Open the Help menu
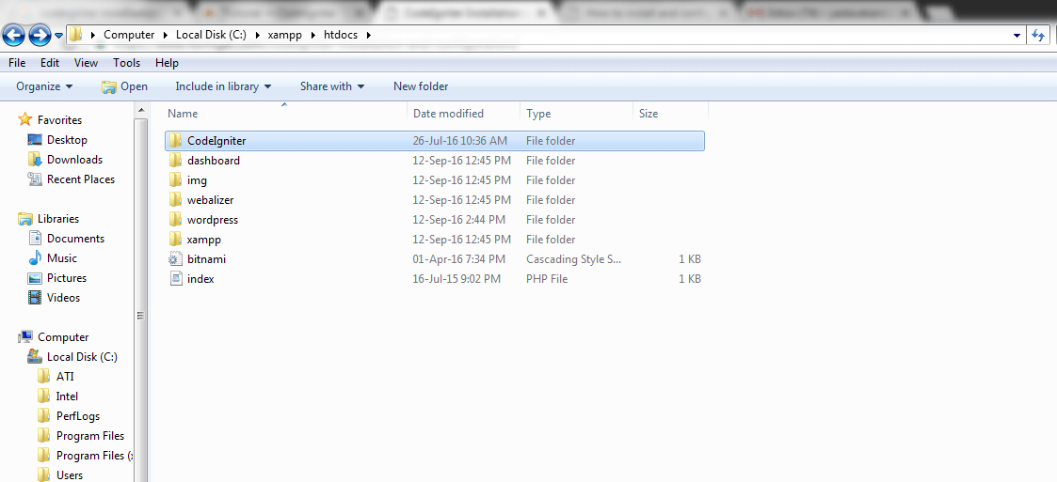 pyautogui.click(x=167, y=63)
